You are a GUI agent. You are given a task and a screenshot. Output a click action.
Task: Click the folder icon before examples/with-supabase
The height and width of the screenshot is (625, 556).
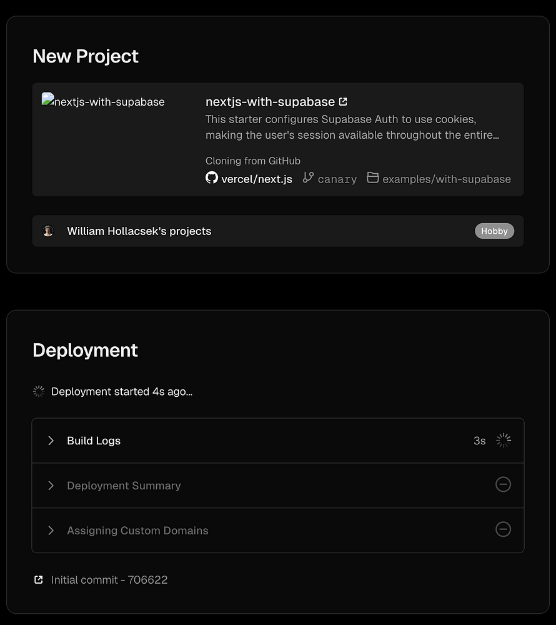373,178
